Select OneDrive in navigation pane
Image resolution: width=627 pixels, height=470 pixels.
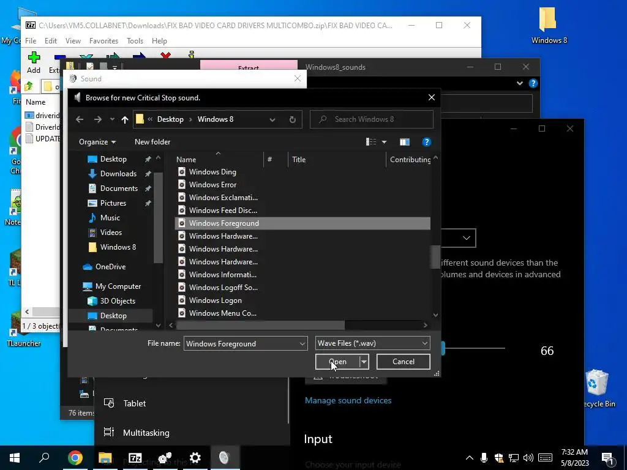pos(110,267)
